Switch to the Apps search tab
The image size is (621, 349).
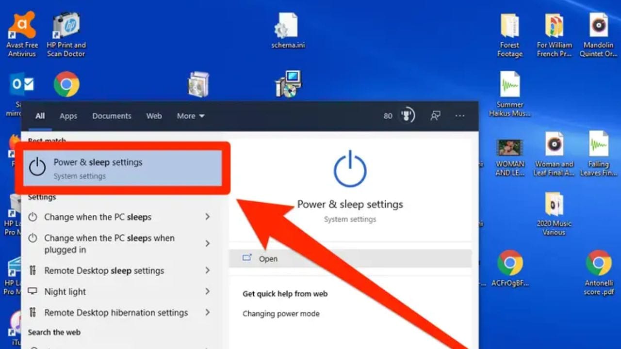pos(68,116)
